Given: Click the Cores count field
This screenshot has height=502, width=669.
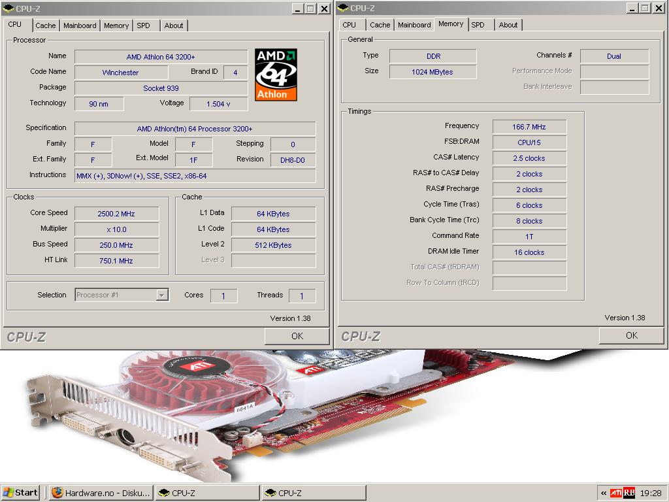Looking at the screenshot, I should [223, 296].
